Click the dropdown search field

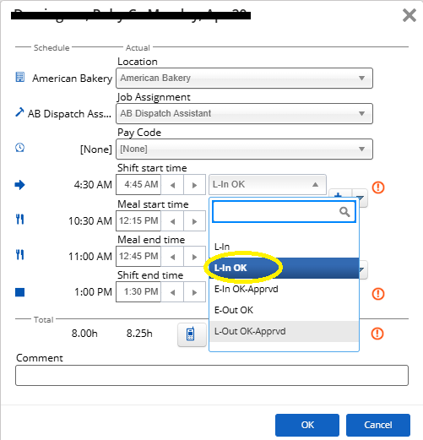[x=284, y=212]
